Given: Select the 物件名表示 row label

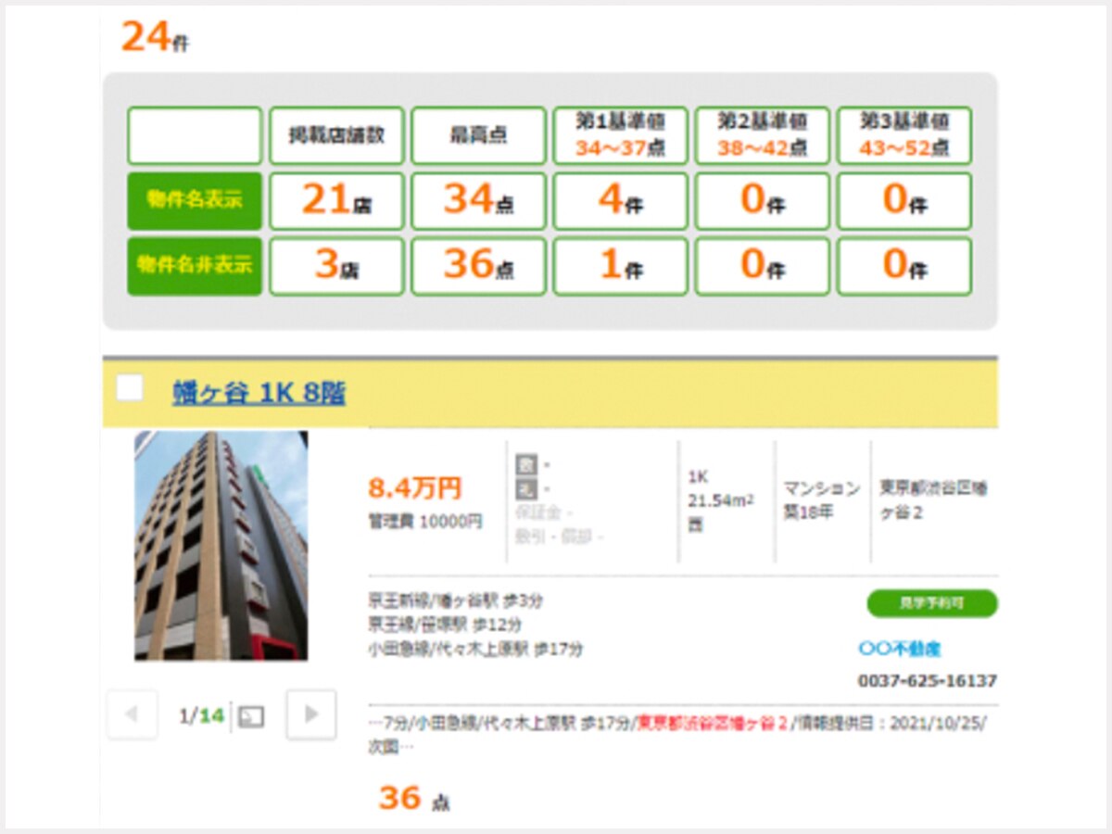Looking at the screenshot, I should pos(195,200).
